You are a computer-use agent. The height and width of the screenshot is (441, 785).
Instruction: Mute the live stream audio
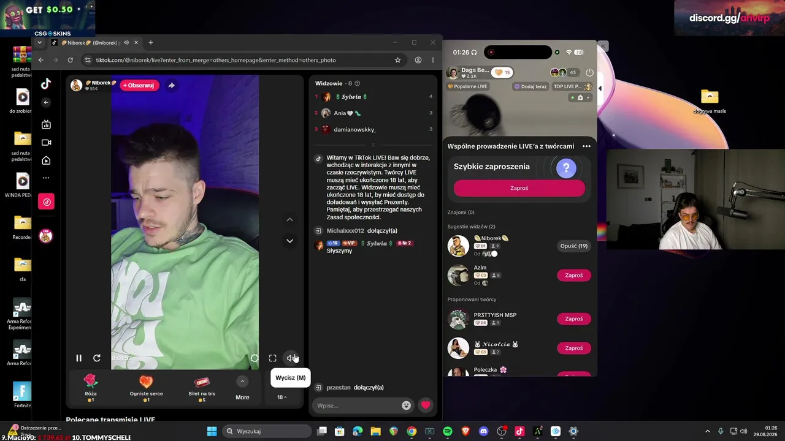pyautogui.click(x=291, y=358)
